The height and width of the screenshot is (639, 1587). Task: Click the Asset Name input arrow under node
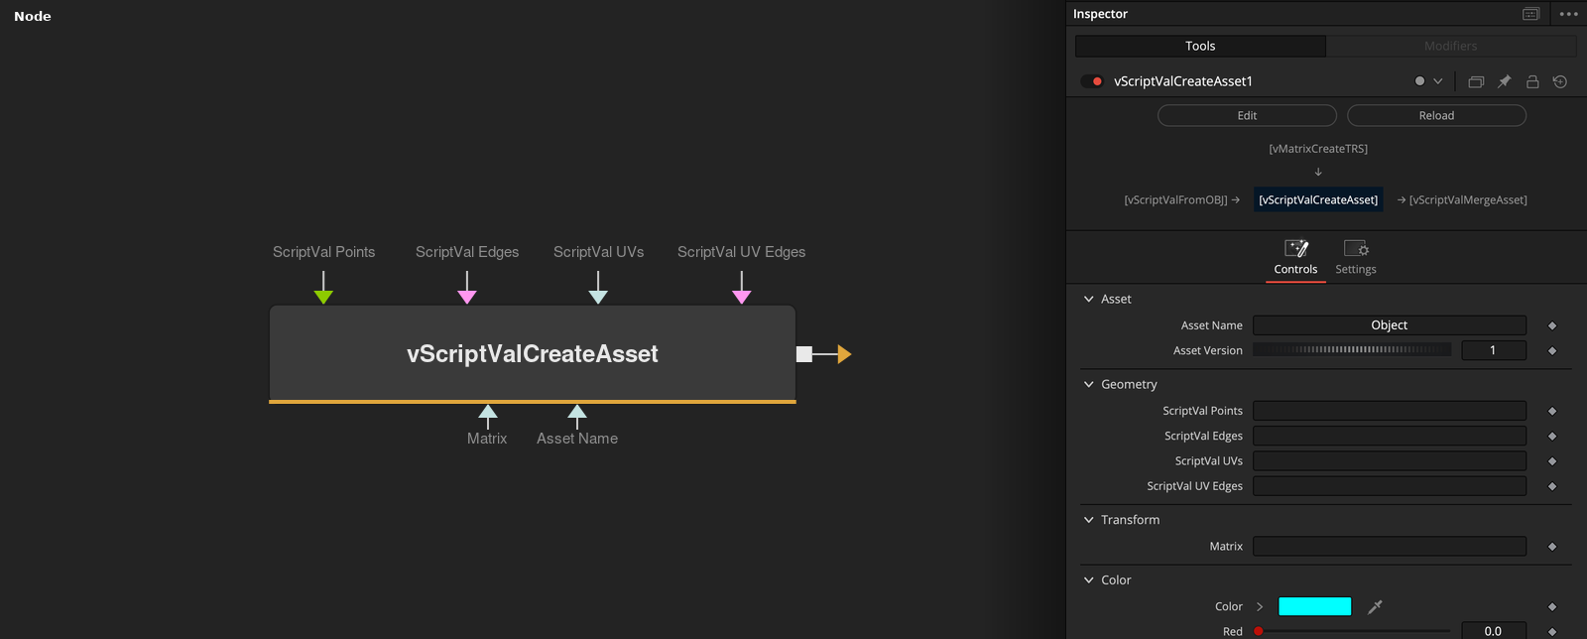pyautogui.click(x=577, y=412)
